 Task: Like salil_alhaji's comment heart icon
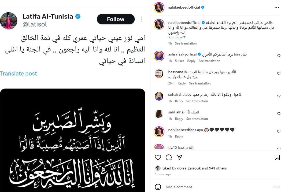click(x=279, y=113)
